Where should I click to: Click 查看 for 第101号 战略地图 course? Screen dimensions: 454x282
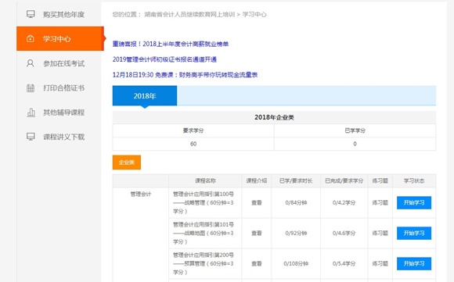pos(257,233)
